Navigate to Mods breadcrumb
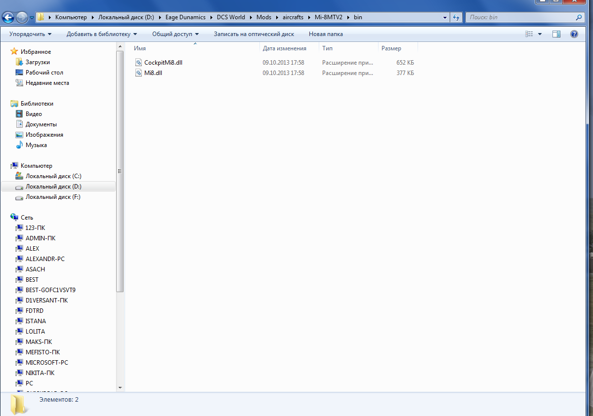The image size is (593, 416). (x=264, y=17)
